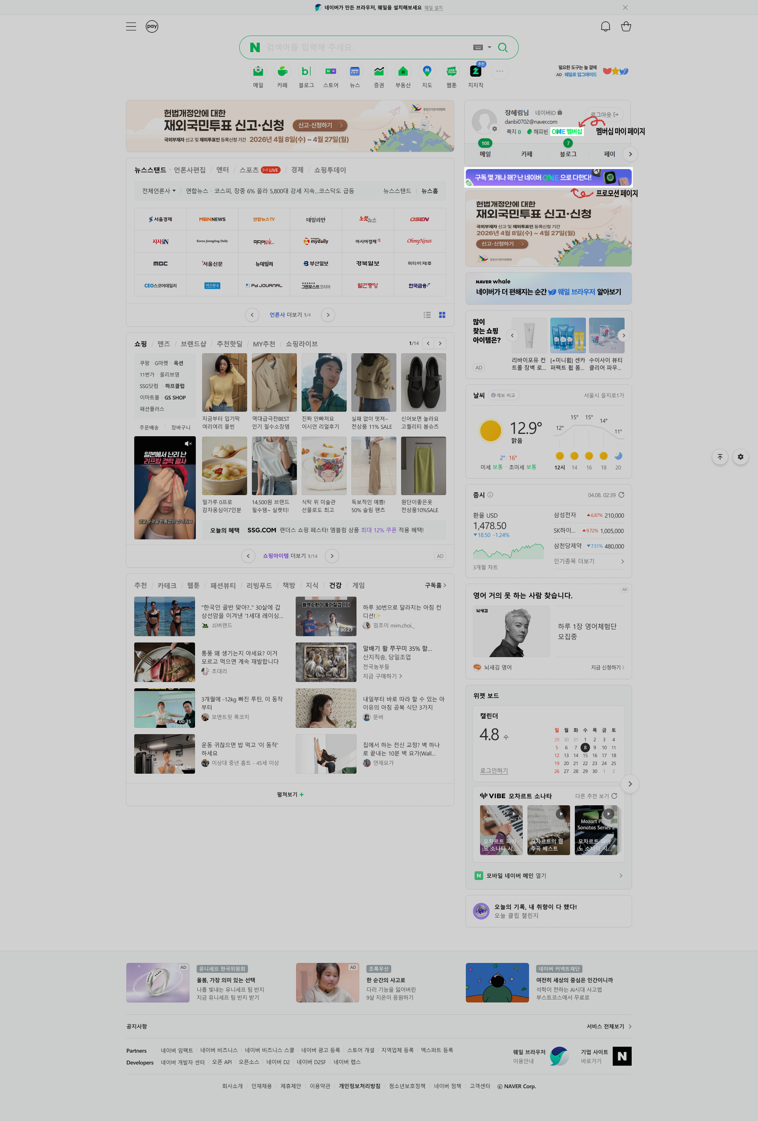Open the ONE 멤버십 badge
The height and width of the screenshot is (1121, 758).
click(x=567, y=132)
